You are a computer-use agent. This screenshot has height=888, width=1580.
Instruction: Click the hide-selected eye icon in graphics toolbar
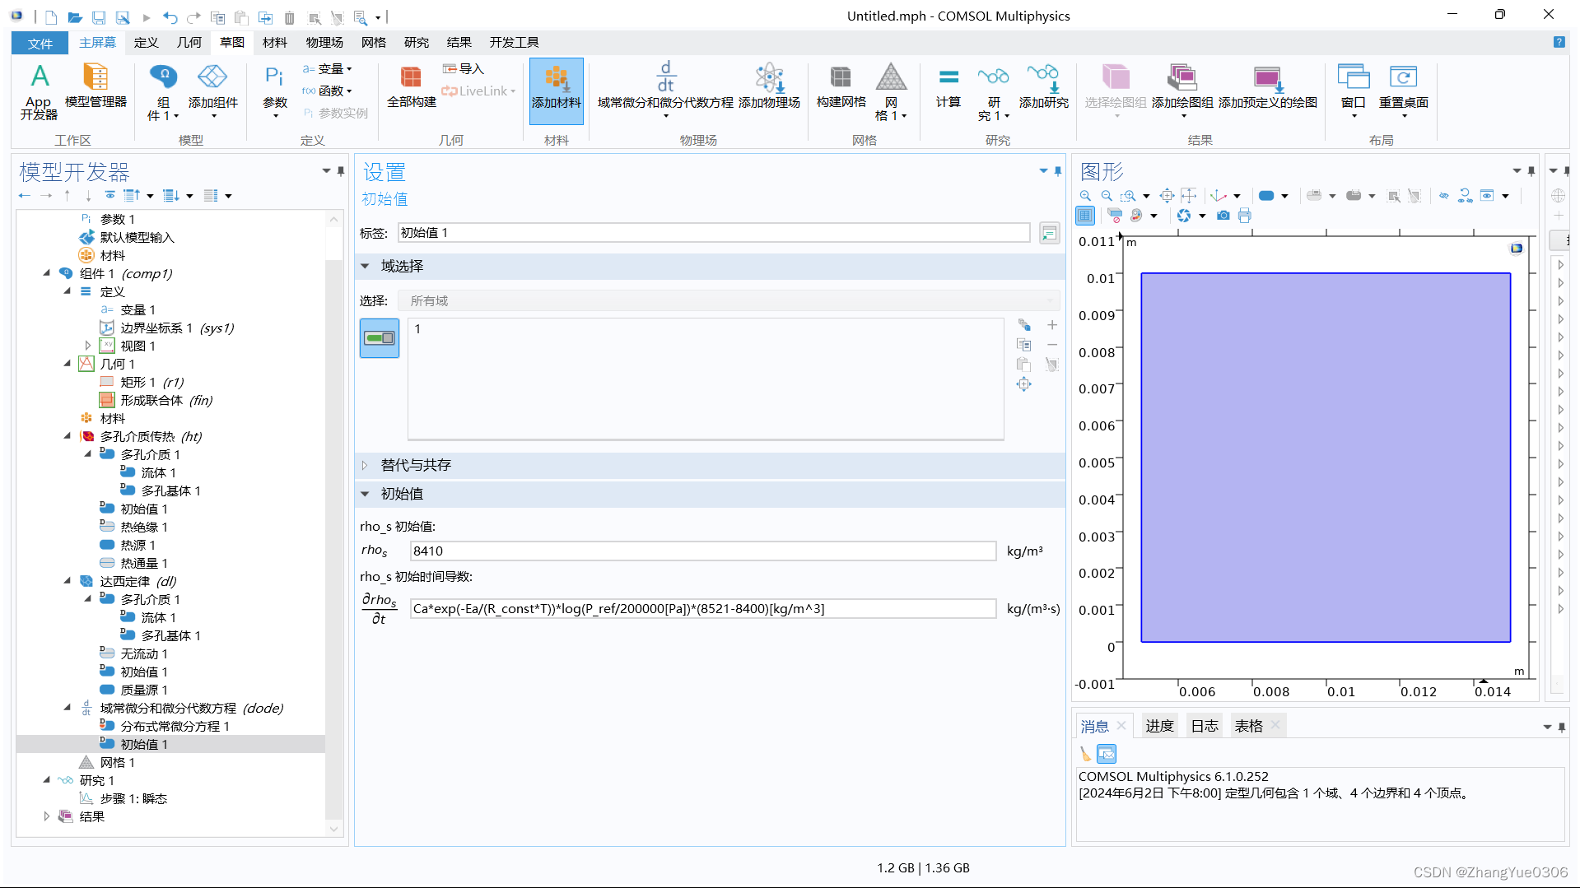click(x=1443, y=196)
